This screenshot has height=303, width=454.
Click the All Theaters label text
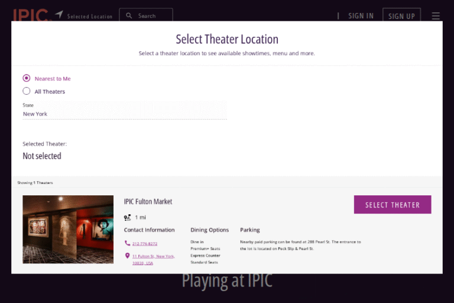point(50,92)
